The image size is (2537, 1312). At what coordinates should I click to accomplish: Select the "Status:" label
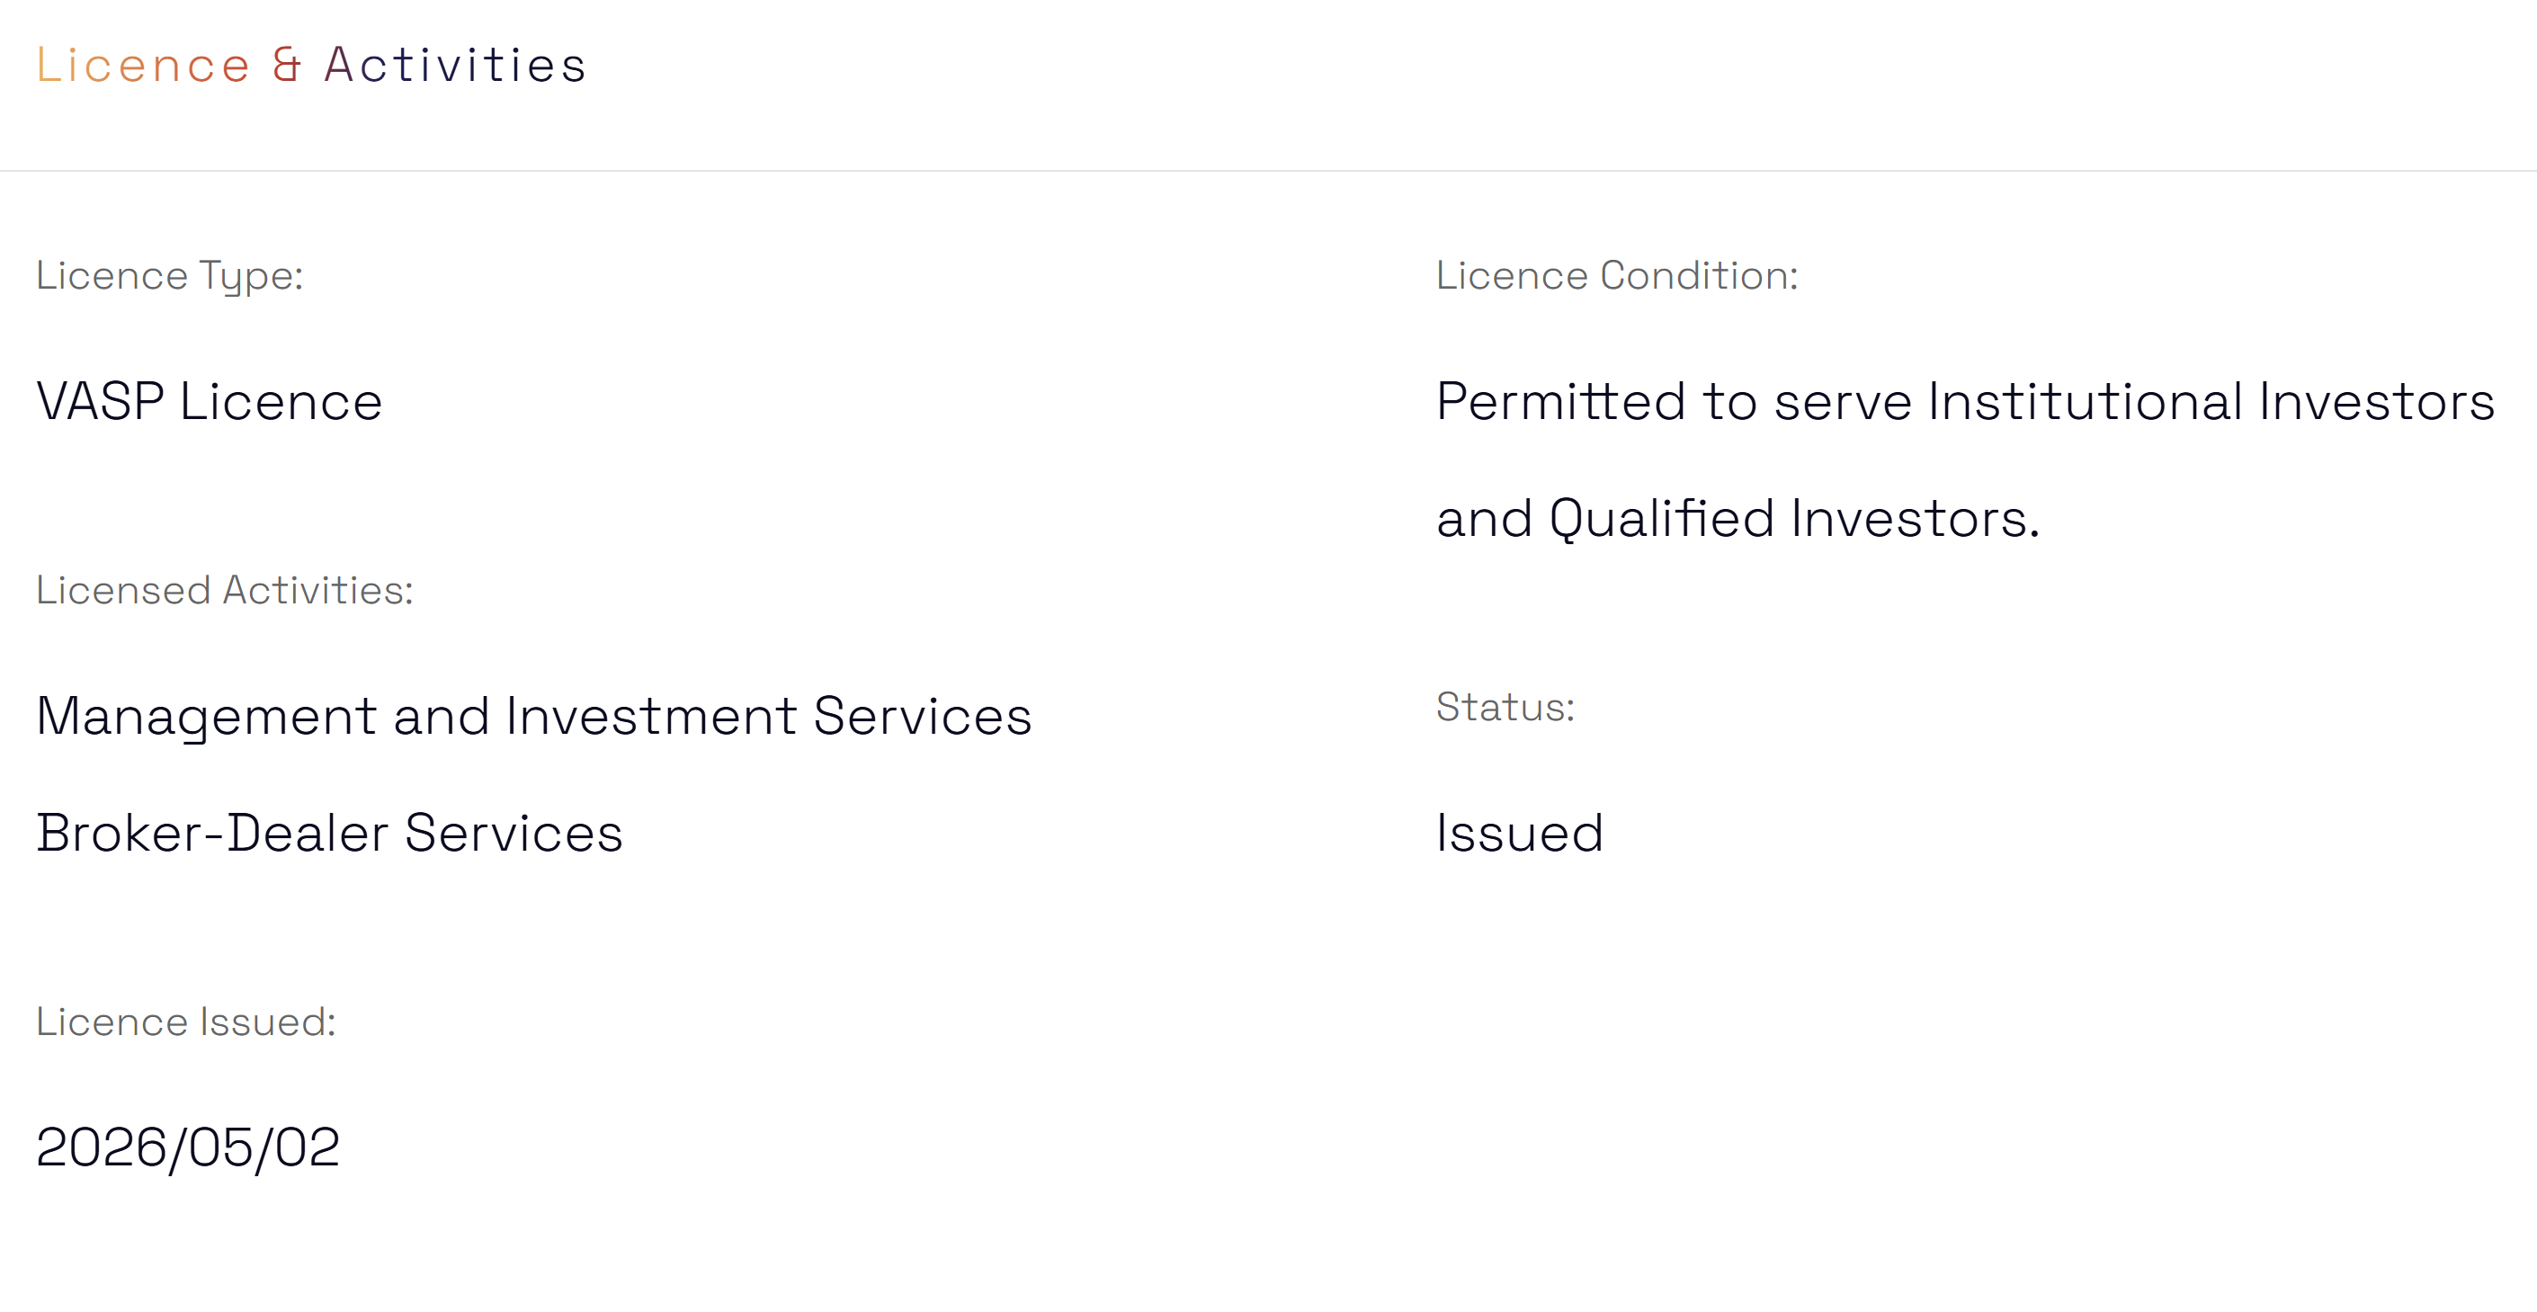tap(1505, 707)
